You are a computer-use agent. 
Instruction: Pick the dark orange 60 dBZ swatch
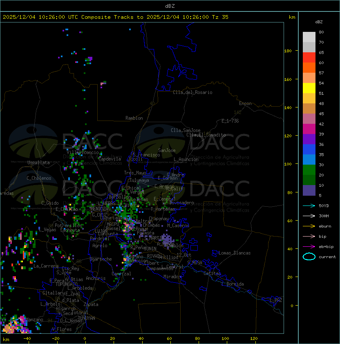(x=309, y=67)
